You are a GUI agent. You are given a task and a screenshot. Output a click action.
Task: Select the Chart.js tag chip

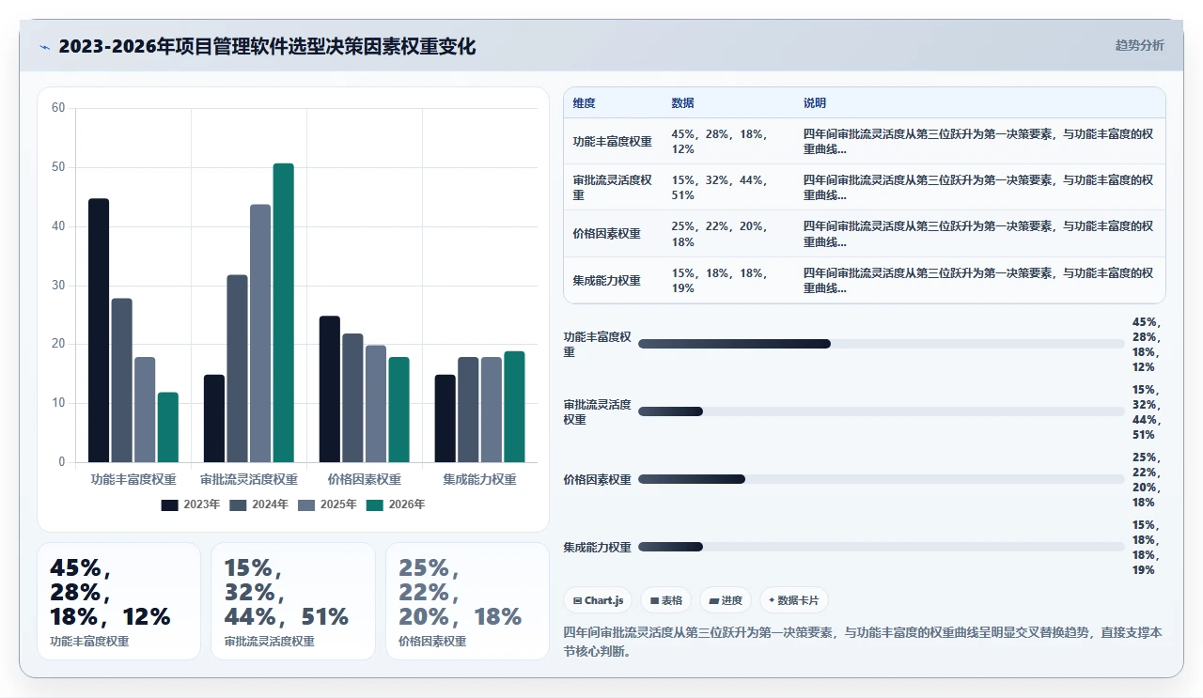(598, 600)
